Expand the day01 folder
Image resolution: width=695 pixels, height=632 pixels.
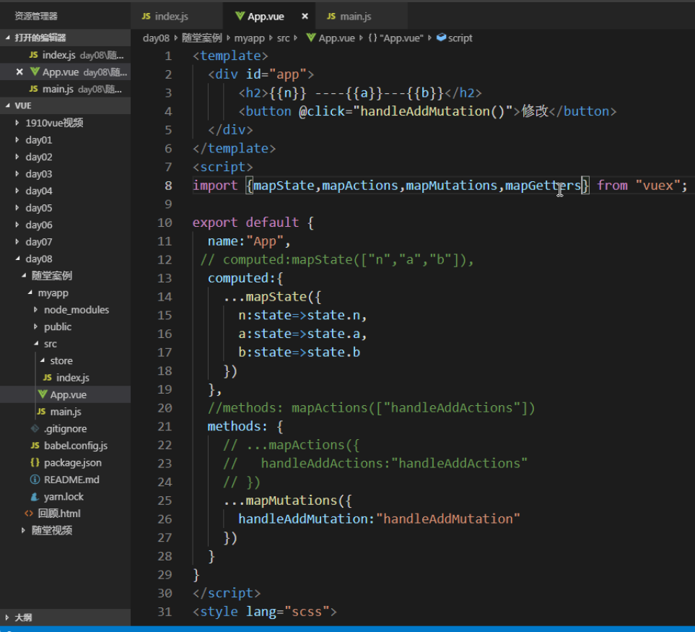[x=65, y=140]
